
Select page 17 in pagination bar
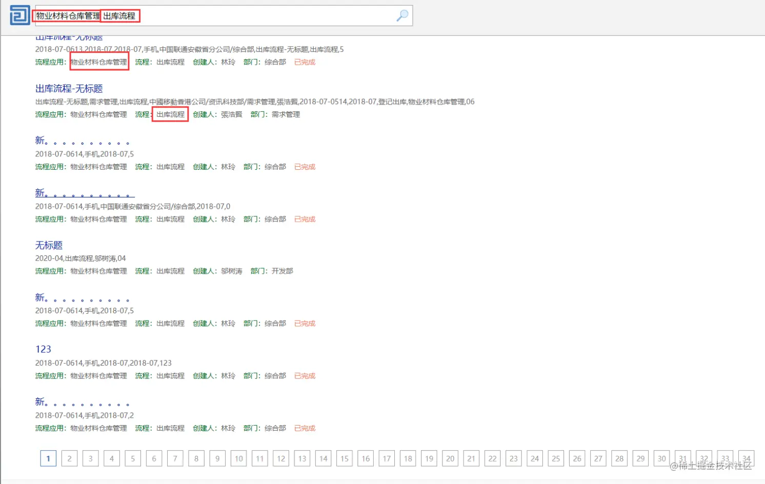pyautogui.click(x=387, y=458)
